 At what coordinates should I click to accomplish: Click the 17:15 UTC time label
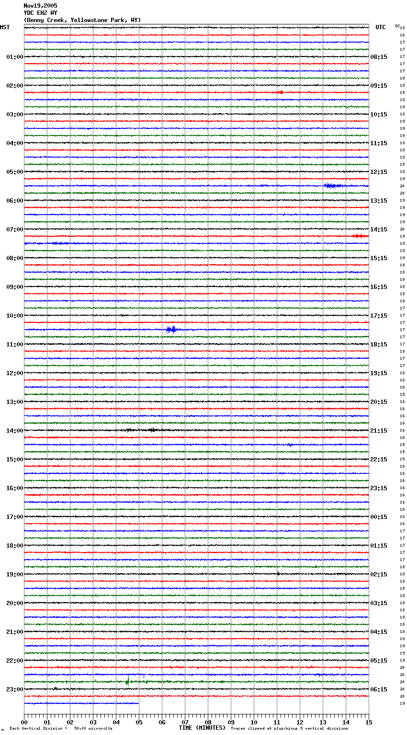coord(379,316)
